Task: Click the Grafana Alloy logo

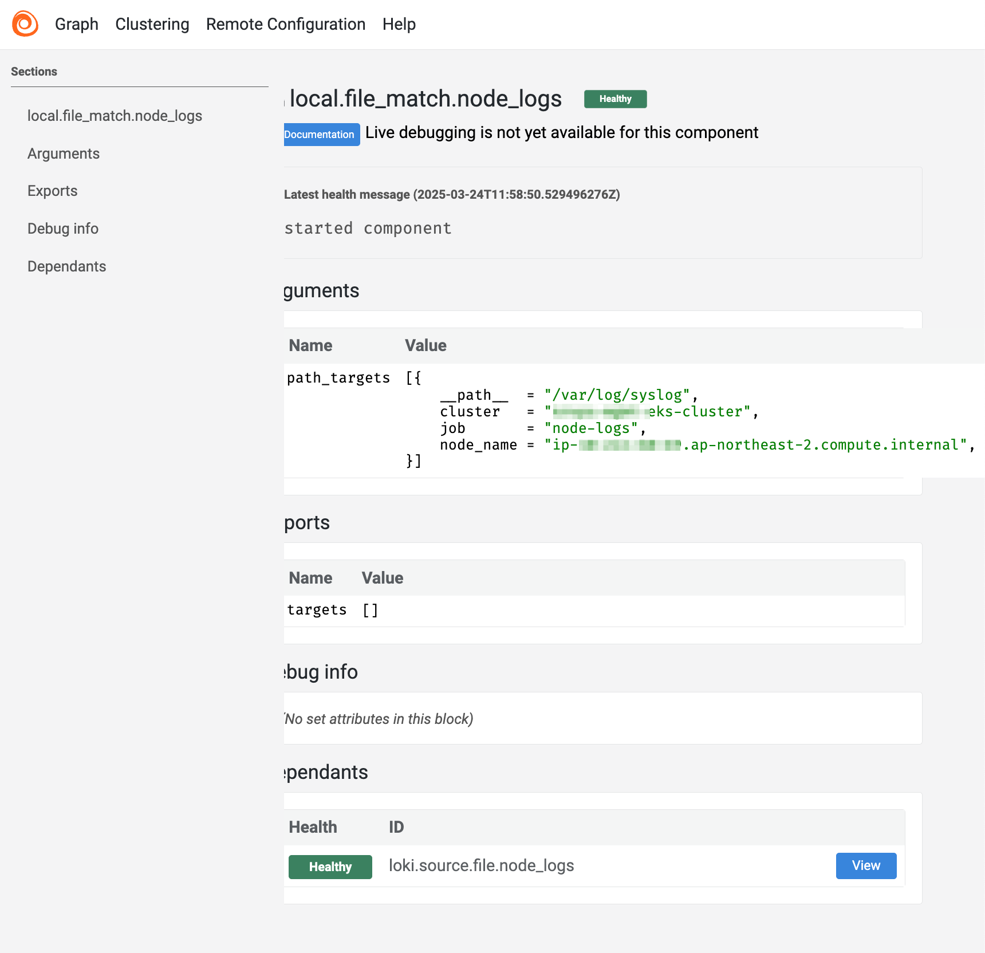Action: coord(25,24)
